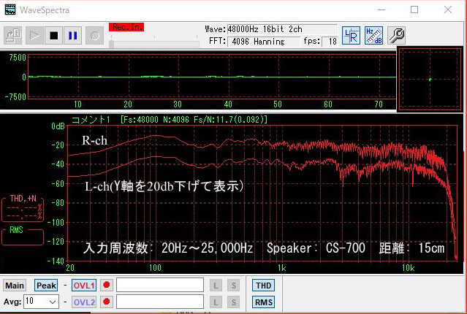
Task: Click the THD button
Action: 263,285
